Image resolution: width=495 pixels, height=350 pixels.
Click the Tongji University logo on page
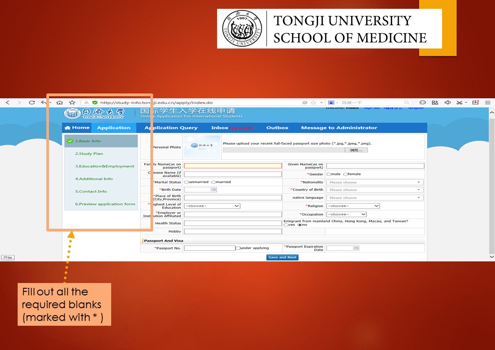click(x=94, y=113)
